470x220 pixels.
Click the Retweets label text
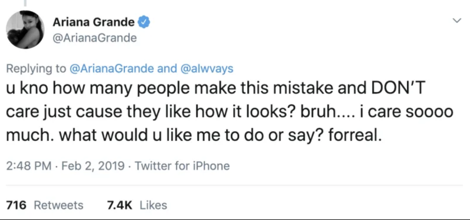click(58, 205)
